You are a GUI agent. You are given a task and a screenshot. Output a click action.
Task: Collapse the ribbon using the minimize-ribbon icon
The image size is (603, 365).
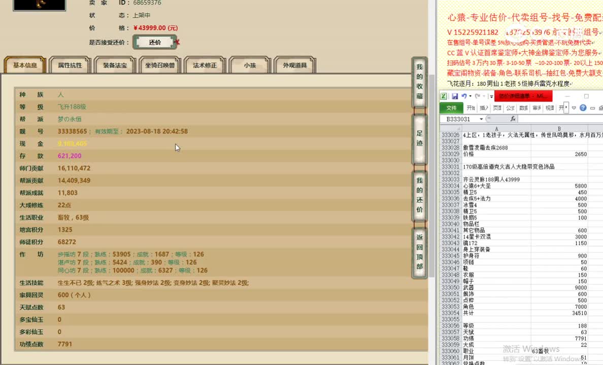[592, 108]
